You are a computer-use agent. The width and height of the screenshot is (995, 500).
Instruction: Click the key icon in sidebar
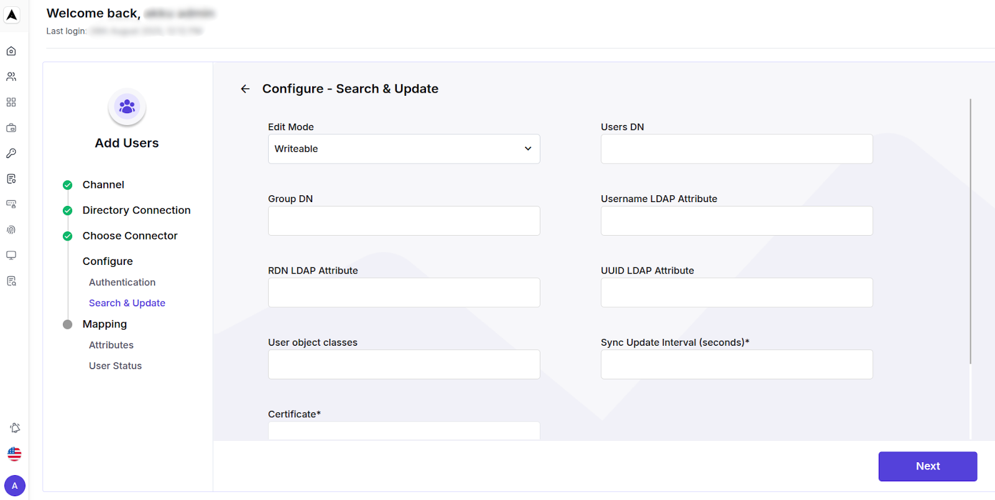click(x=11, y=153)
